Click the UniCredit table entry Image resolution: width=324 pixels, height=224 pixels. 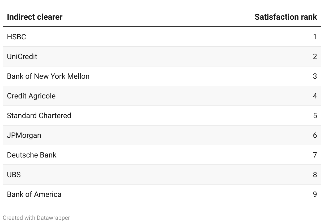[x=22, y=56]
